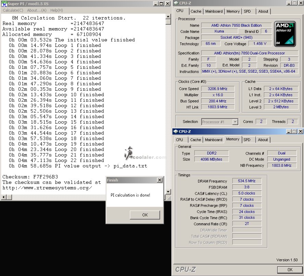Viewport: 304px width, 276px height.
Task: Click the Channels # Dual value
Action: click(281, 153)
